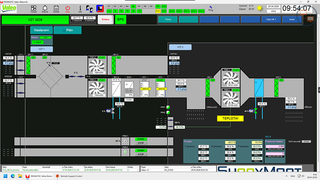Open the user login people icon
The width and height of the screenshot is (320, 180).
coord(89,8)
